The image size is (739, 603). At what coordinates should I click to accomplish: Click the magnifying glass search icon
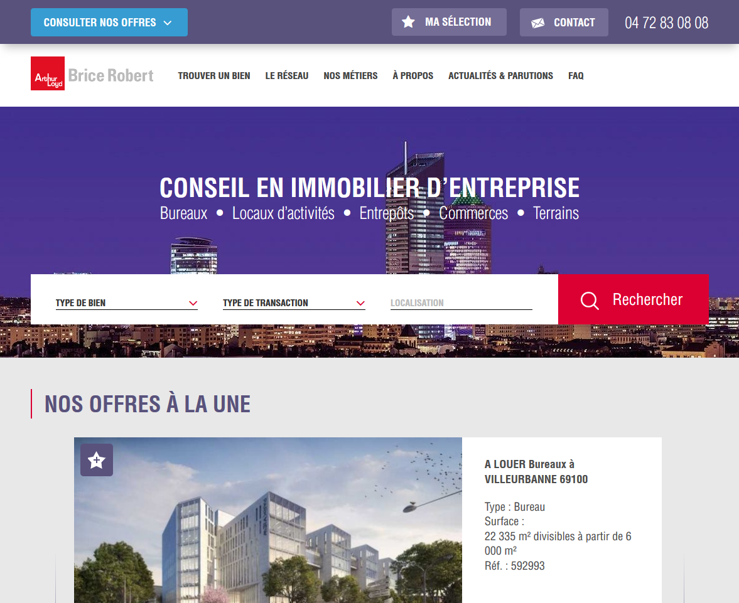pos(589,300)
